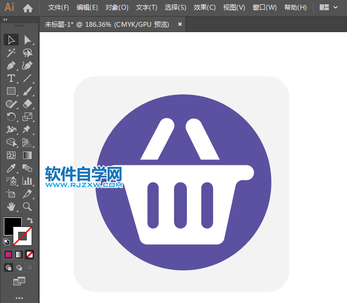Screen dimensions: 347x303
Task: Open the 效果(C) menu
Action: pos(205,7)
